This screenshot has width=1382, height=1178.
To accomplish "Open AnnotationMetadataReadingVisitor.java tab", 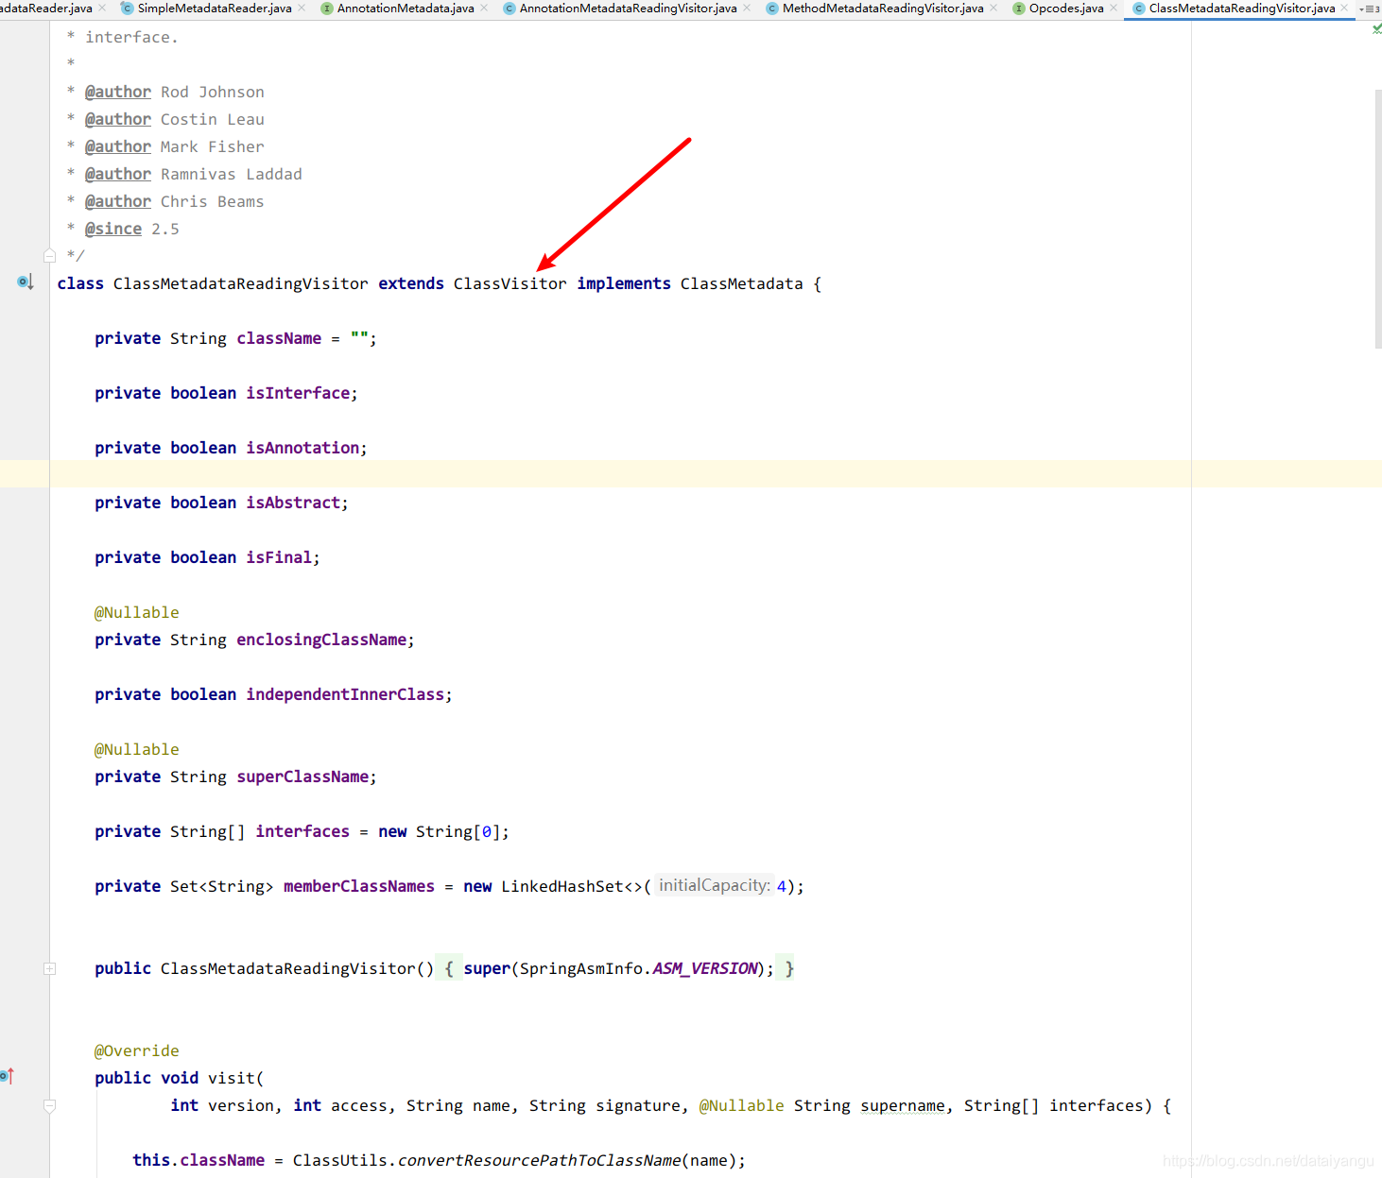I will 628,9.
